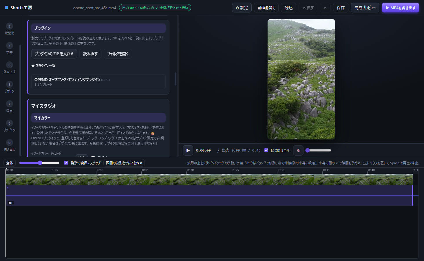Select OPEND オープニング・エンディングプラグイン entry
Screen dimensions: 424x261
(98, 82)
